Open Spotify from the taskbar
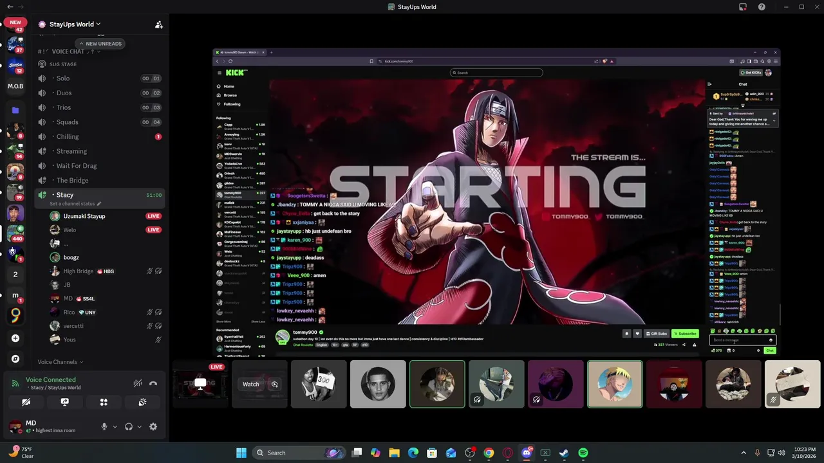 click(x=583, y=453)
